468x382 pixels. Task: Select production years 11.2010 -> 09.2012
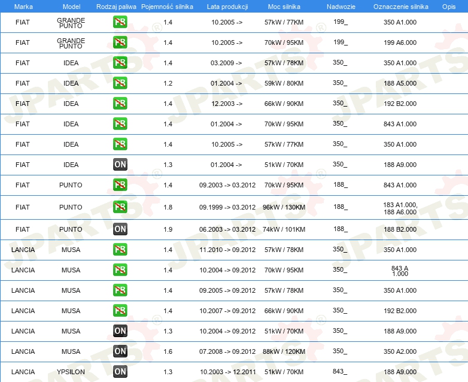[x=227, y=250]
